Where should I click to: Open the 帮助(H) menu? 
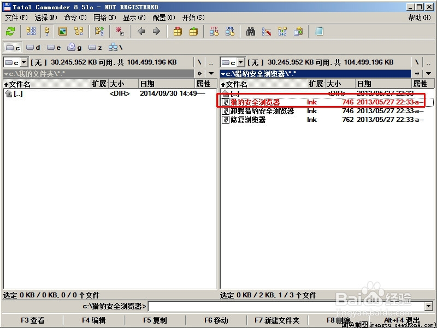pos(420,17)
